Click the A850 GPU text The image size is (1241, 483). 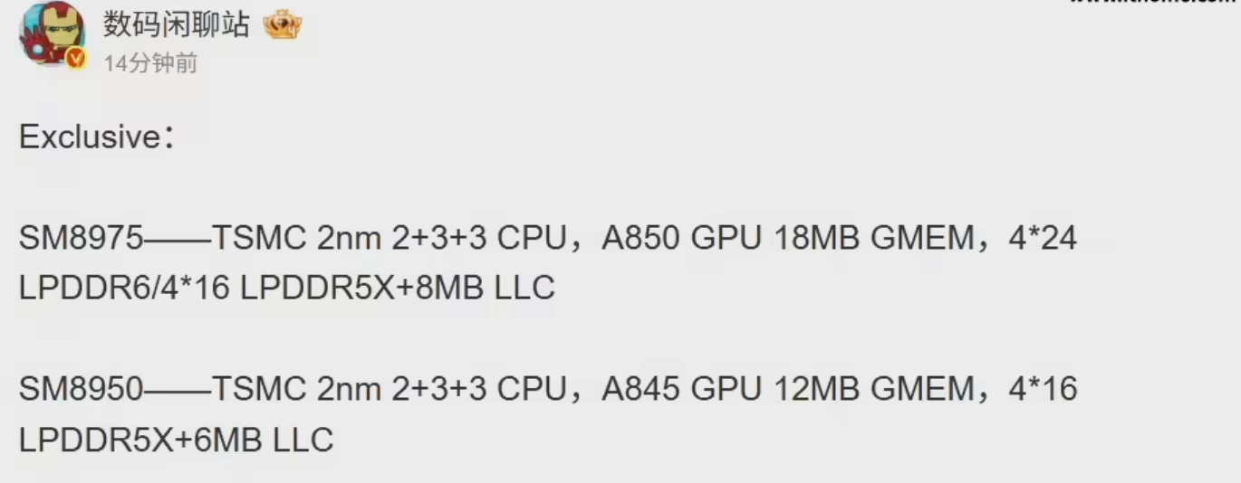coord(668,239)
